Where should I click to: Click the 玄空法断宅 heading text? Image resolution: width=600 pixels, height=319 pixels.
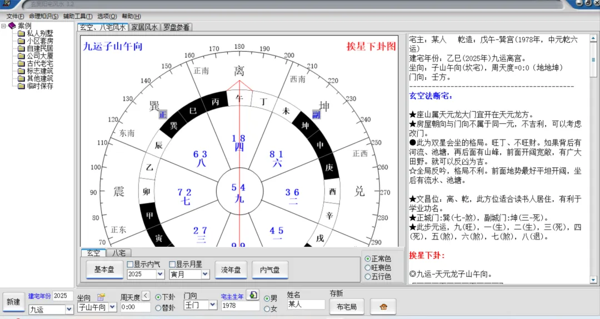(x=431, y=96)
